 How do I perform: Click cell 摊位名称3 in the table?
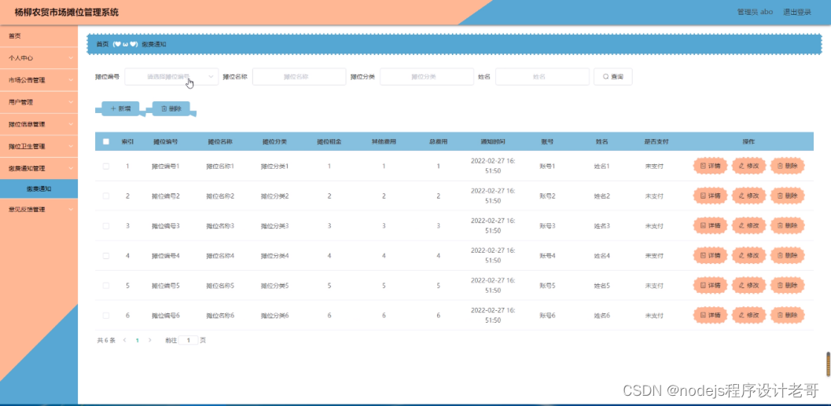coord(220,226)
